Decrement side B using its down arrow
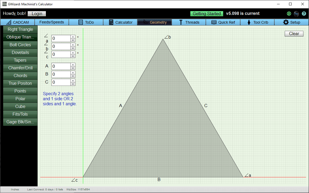 tap(73, 76)
